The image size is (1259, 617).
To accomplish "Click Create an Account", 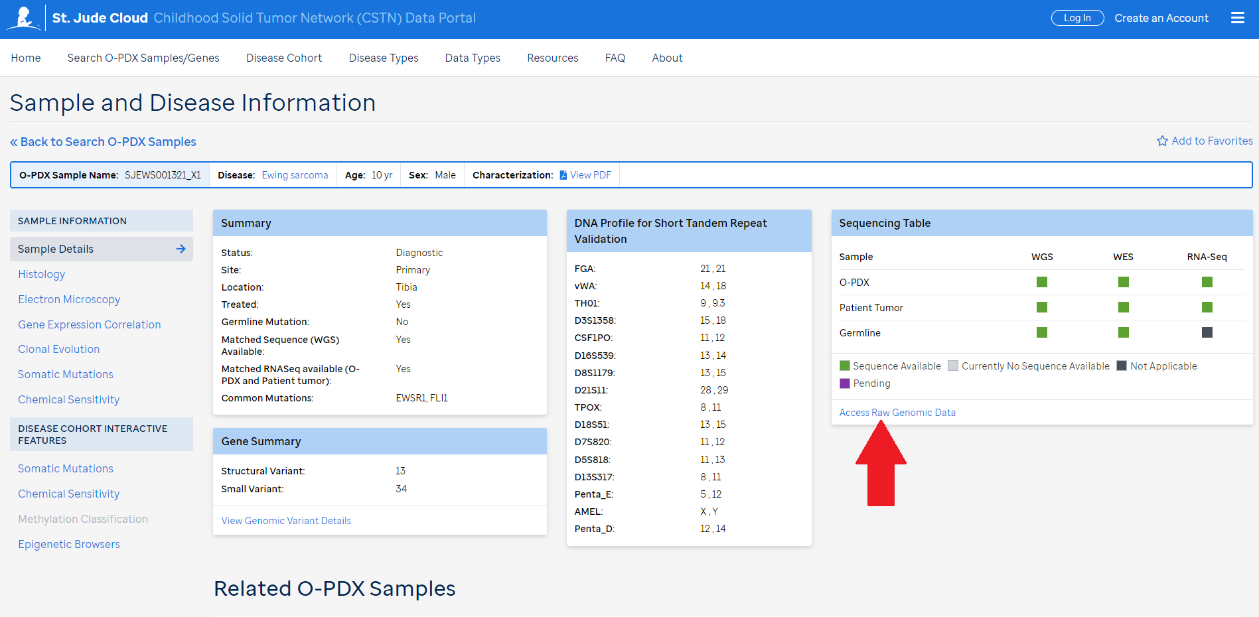I will click(x=1161, y=18).
